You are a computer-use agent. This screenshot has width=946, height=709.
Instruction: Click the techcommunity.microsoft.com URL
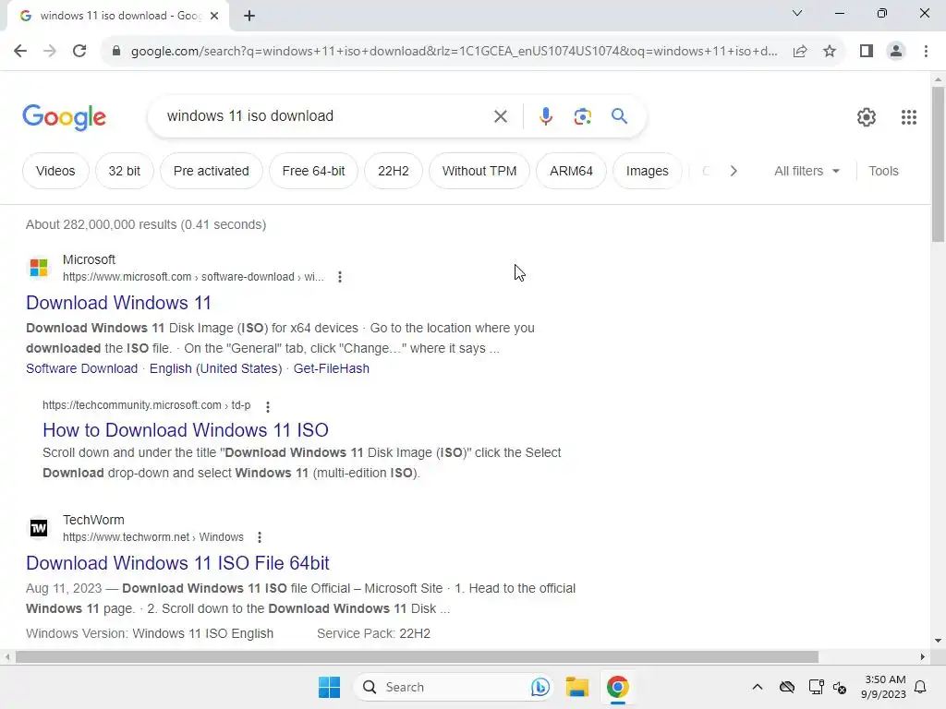146,405
